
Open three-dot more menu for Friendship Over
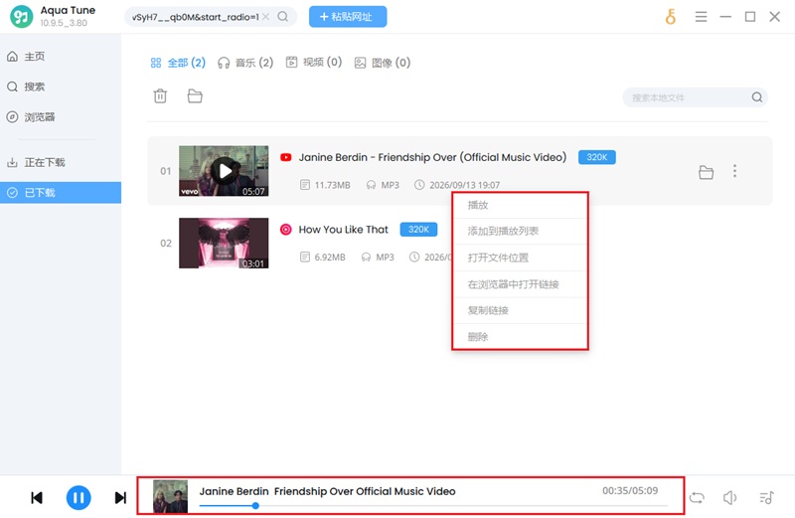point(734,171)
